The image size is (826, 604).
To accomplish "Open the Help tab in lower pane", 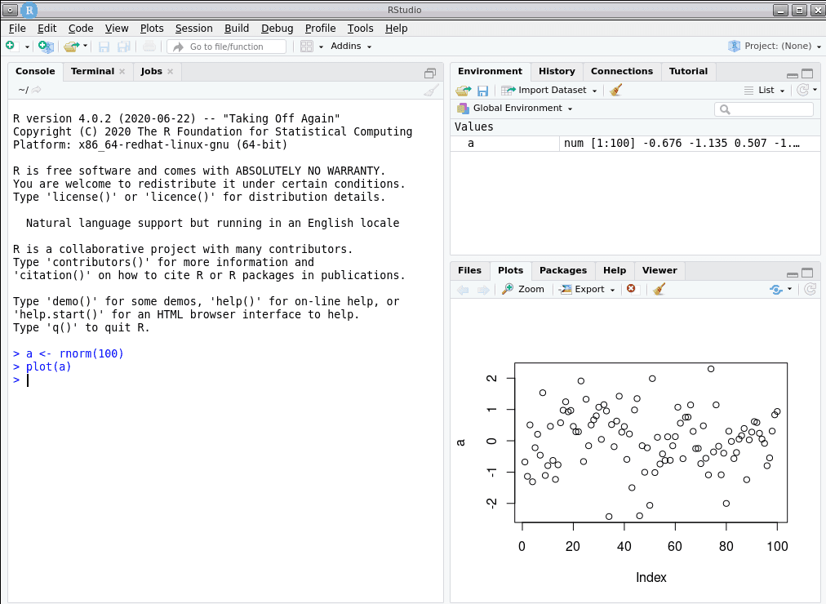I will coord(615,270).
